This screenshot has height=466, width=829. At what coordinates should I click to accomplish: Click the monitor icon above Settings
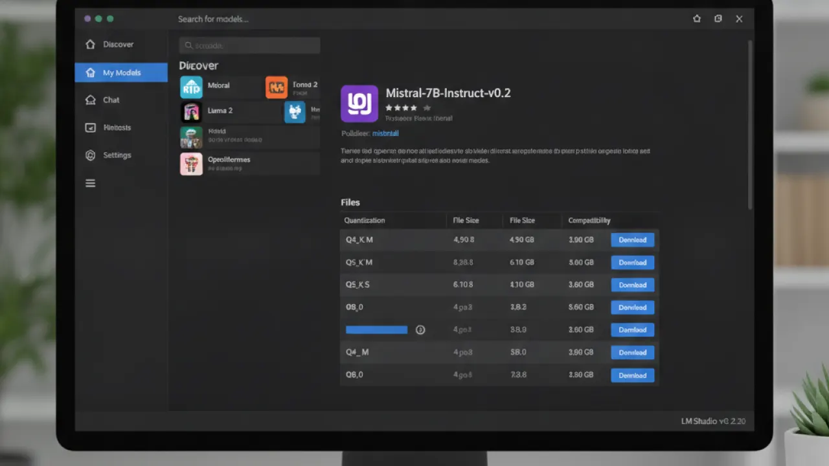tap(91, 128)
